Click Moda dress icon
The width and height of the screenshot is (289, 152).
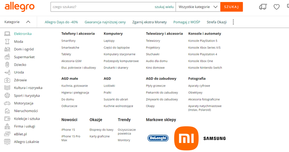pos(7,42)
